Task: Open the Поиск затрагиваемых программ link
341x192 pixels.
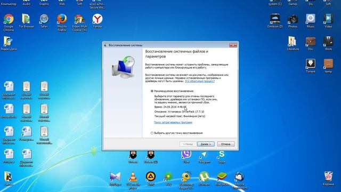Action: 173,122
